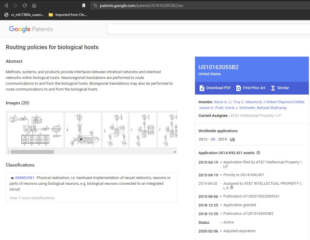Click the Current Assignee label

[x=213, y=116]
